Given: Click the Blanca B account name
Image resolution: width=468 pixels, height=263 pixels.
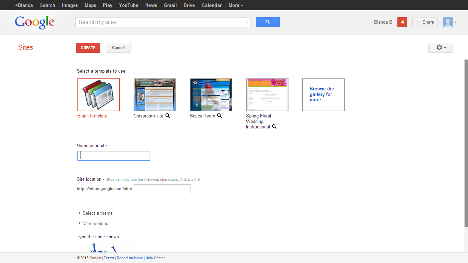Looking at the screenshot, I should 383,22.
